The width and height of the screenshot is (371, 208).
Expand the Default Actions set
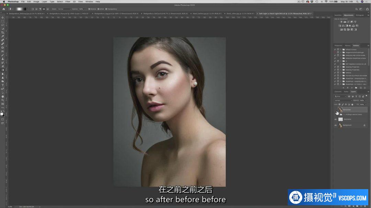(341, 50)
